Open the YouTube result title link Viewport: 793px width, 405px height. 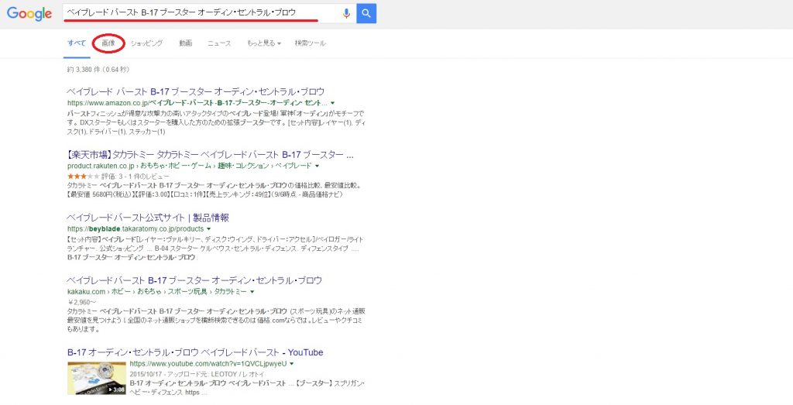pyautogui.click(x=195, y=352)
